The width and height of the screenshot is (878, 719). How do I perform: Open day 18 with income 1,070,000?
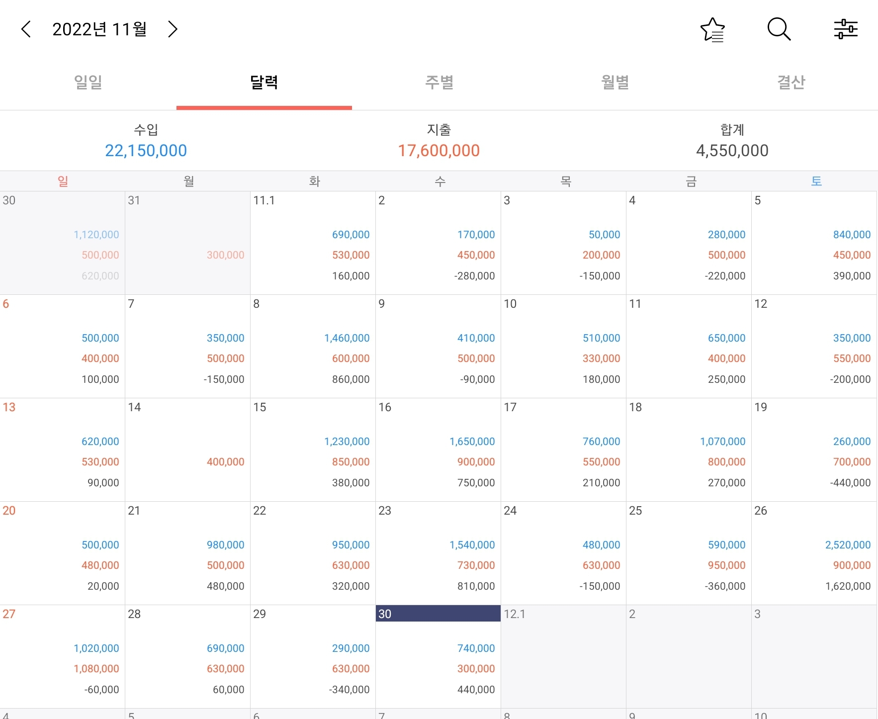689,449
